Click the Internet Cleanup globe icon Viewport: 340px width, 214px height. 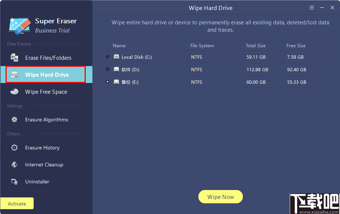[14, 165]
